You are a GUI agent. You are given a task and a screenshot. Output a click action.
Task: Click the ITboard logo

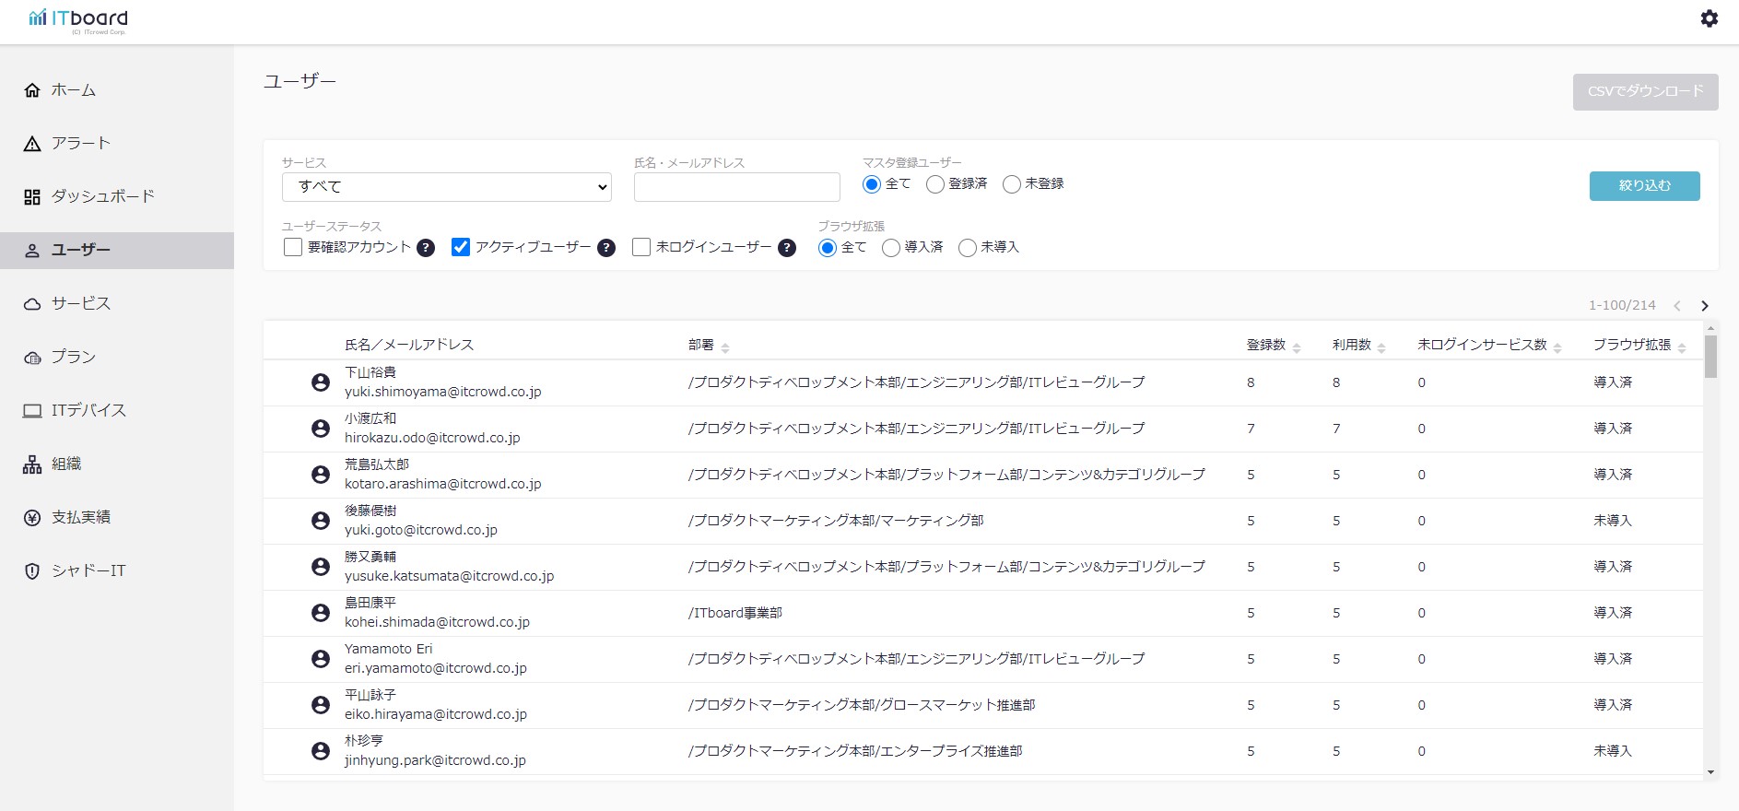click(78, 19)
